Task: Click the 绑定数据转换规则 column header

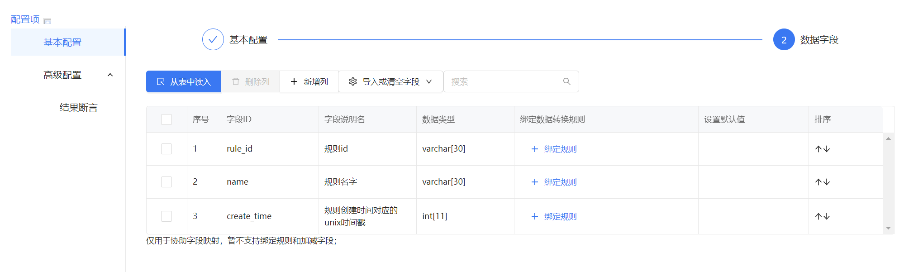Action: 606,119
